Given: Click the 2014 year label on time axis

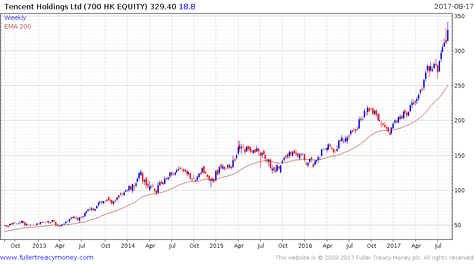Looking at the screenshot, I should 128,246.
